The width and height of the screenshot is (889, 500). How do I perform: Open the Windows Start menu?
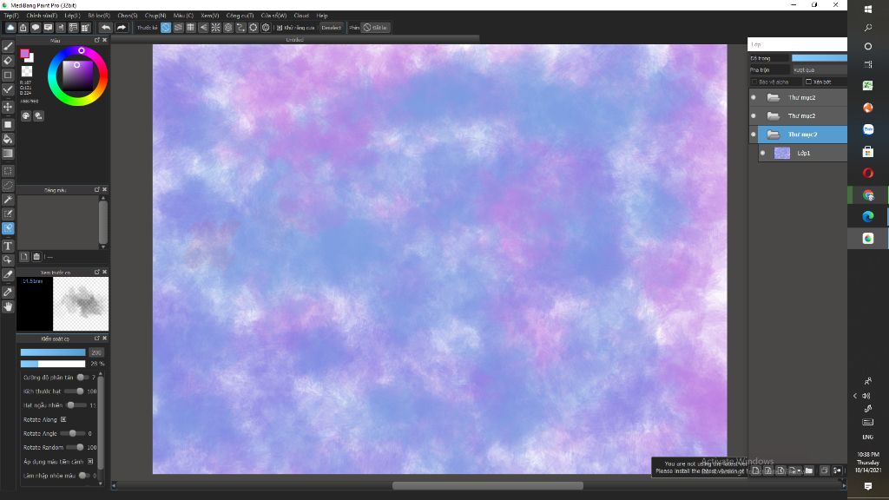click(x=868, y=9)
